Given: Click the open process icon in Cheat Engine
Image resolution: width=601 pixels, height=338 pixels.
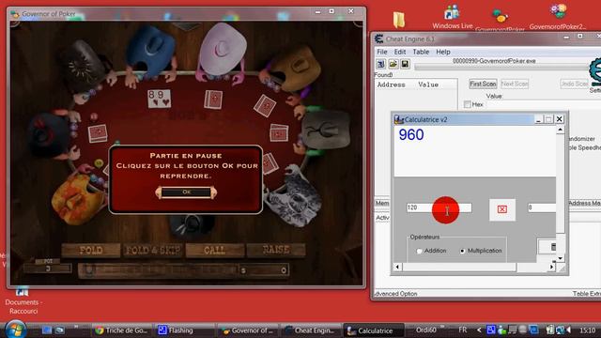Looking at the screenshot, I should (381, 64).
